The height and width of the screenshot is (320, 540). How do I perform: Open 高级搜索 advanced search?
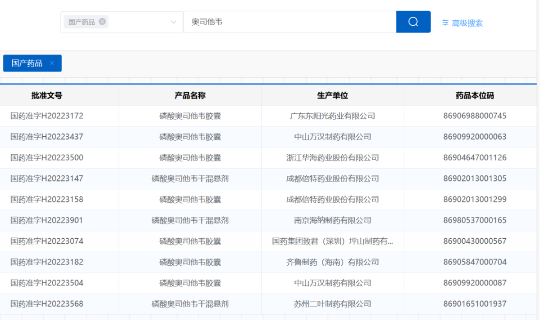(x=467, y=23)
